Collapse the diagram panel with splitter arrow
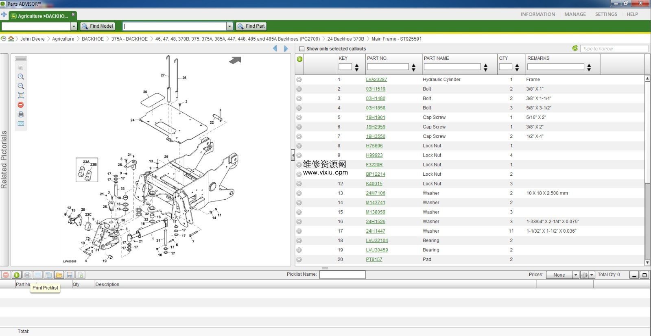The width and height of the screenshot is (651, 336). pyautogui.click(x=293, y=155)
